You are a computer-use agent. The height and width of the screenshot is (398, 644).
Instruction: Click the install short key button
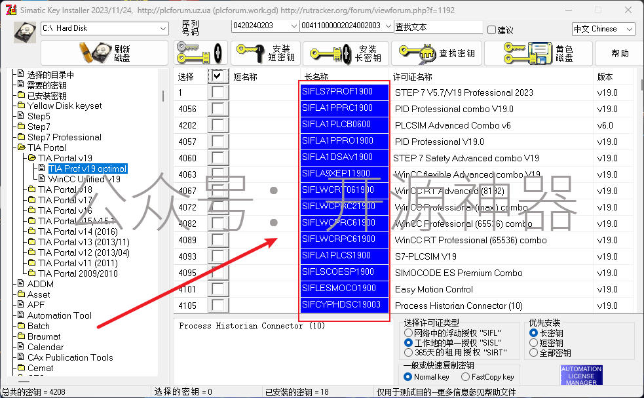point(266,53)
